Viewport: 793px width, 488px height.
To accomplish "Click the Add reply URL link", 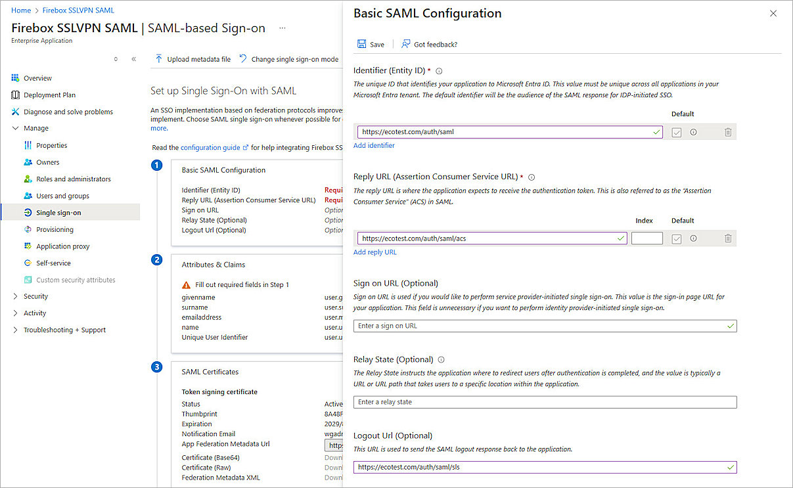I will point(374,252).
